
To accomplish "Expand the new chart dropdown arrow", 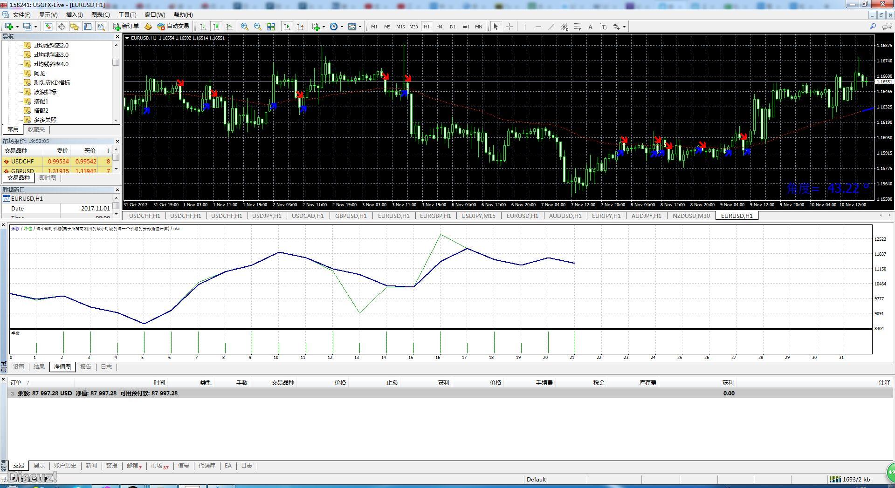I will [17, 27].
